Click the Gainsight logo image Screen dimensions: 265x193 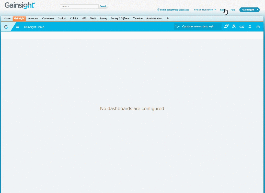coord(20,5)
